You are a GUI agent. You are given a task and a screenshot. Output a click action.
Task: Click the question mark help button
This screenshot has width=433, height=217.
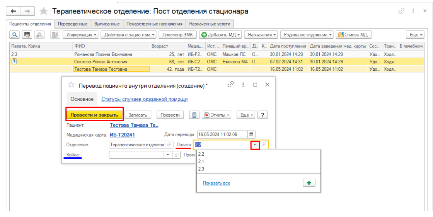coord(263,115)
